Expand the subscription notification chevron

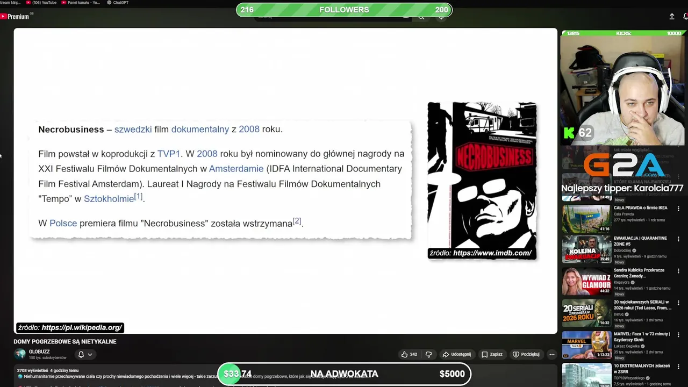tap(90, 355)
